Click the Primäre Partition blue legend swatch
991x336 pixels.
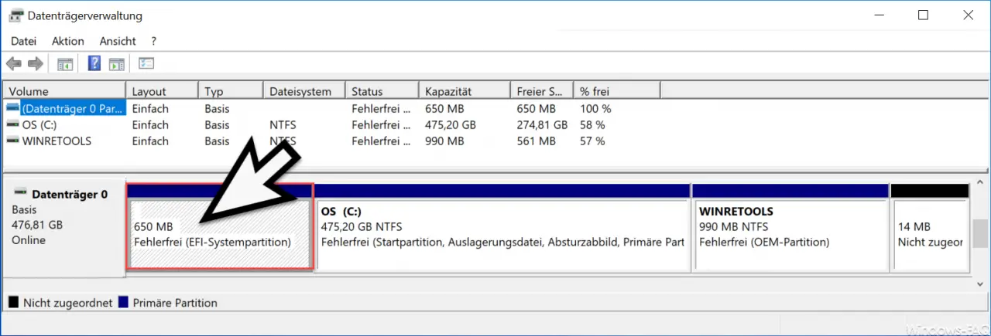coord(122,303)
